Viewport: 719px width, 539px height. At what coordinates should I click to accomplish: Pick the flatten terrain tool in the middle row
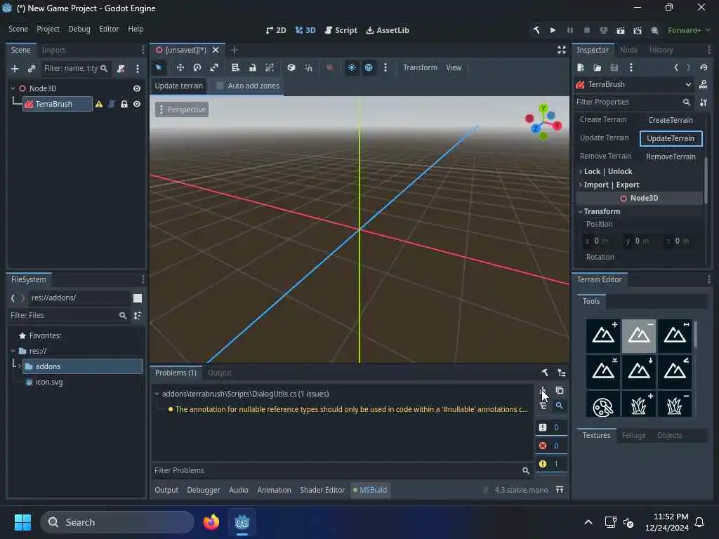pos(603,371)
